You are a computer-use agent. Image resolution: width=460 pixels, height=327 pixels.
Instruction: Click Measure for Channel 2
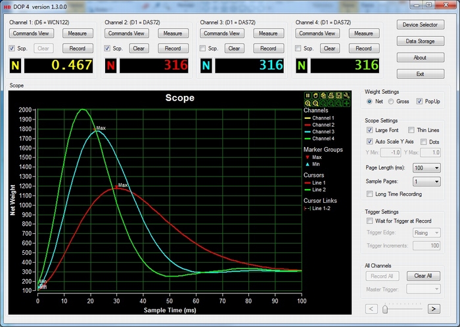pyautogui.click(x=173, y=33)
